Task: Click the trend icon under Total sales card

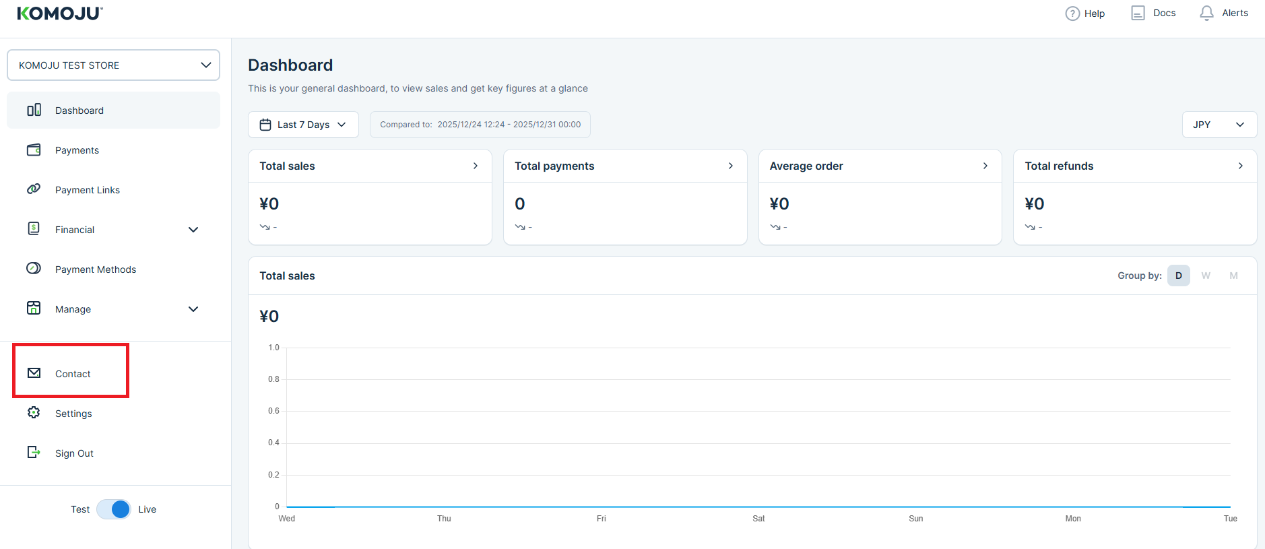Action: tap(265, 227)
